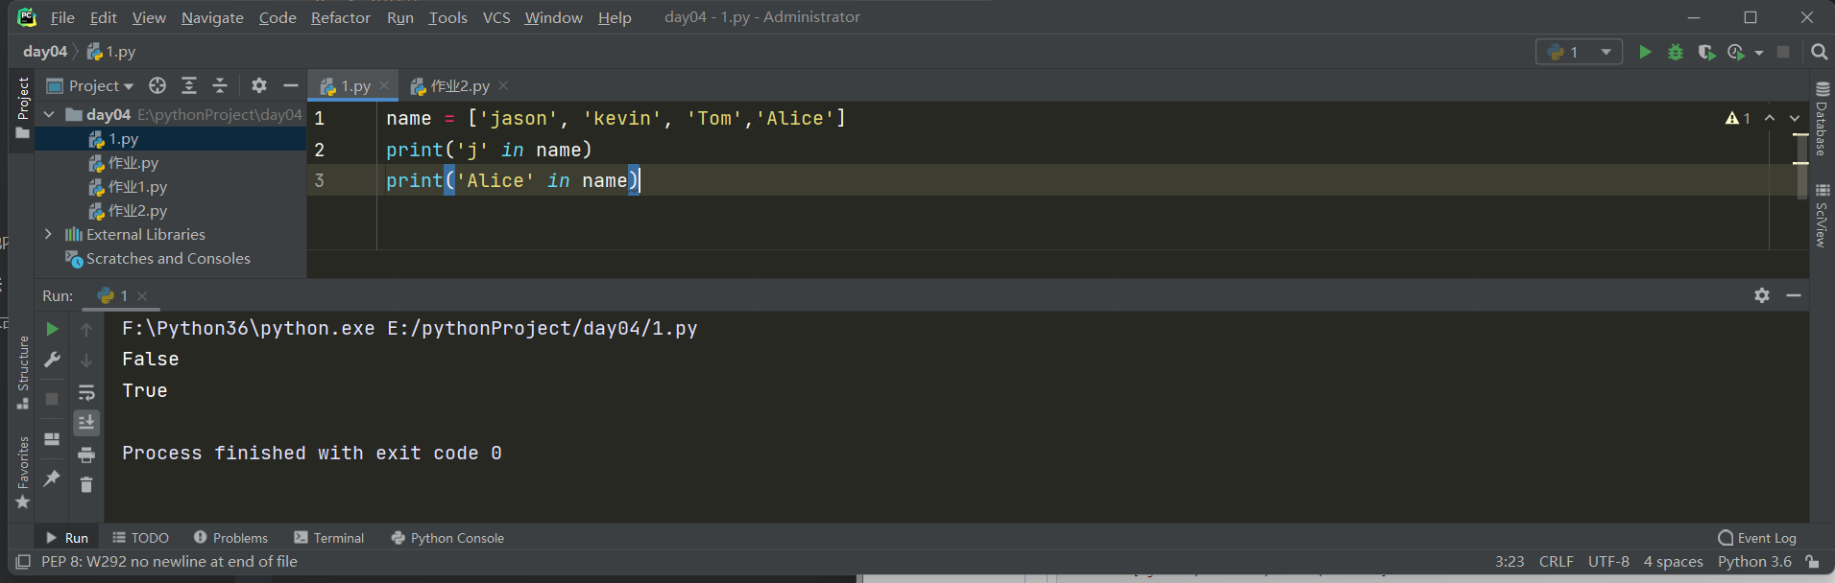Open the Refactor menu

coord(340,17)
